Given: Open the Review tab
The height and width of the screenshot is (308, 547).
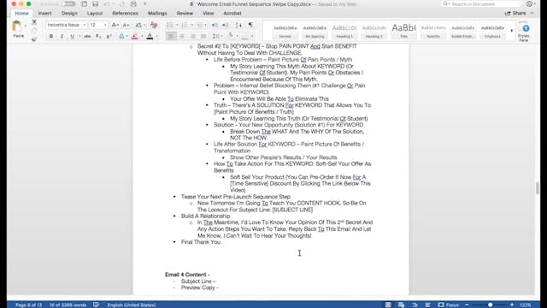Looking at the screenshot, I should [x=185, y=14].
